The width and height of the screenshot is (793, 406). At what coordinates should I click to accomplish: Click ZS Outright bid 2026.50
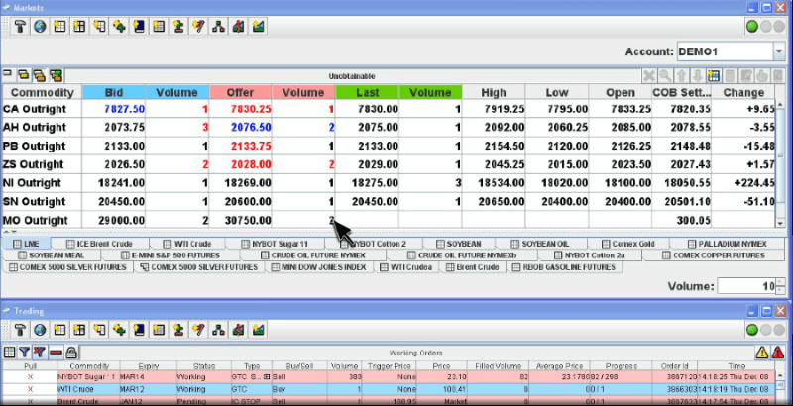(x=125, y=164)
